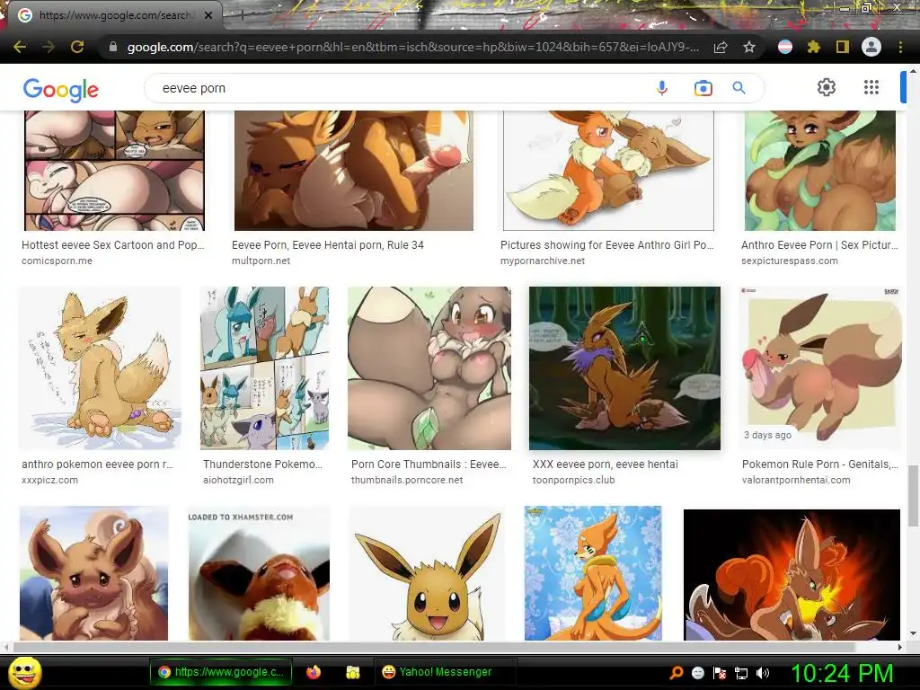Open the striped flag-colored extension icon
Screen dimensions: 920x690
pyautogui.click(x=785, y=47)
